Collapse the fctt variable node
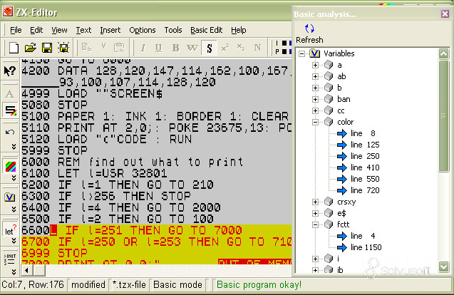 pyautogui.click(x=315, y=224)
